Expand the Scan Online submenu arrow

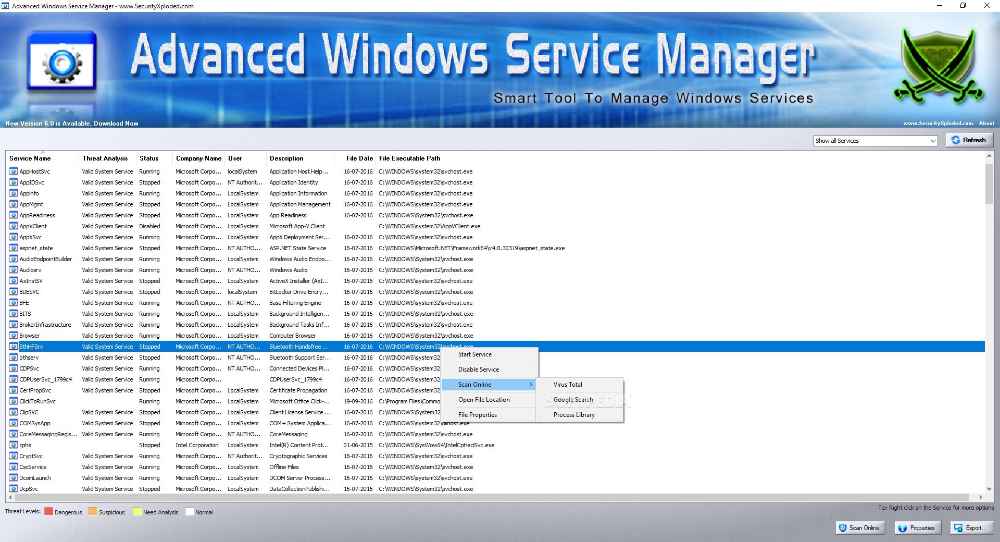pyautogui.click(x=531, y=385)
